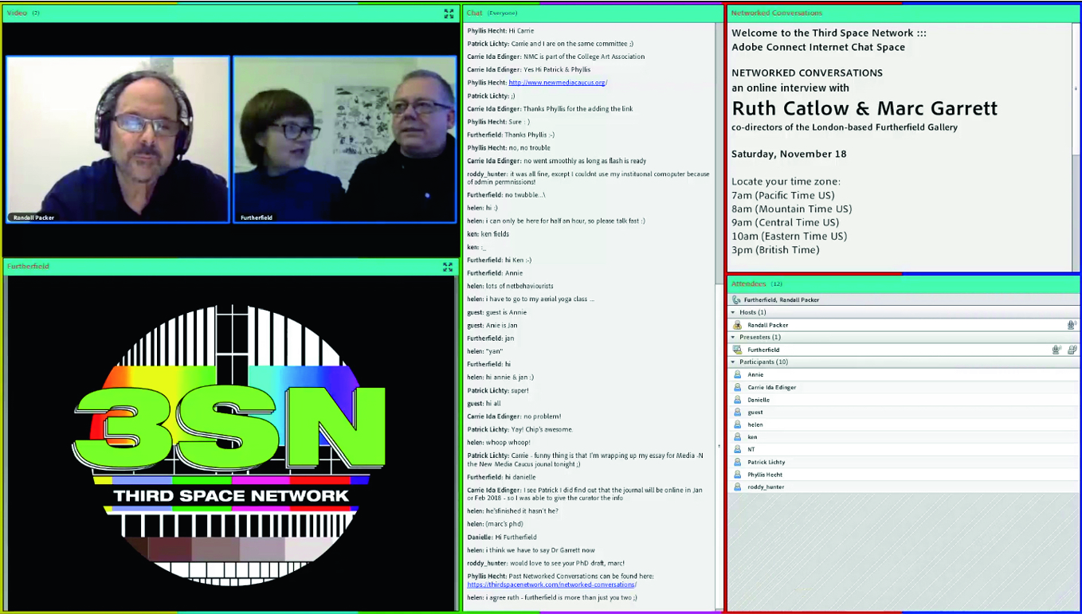This screenshot has height=614, width=1082.
Task: Click Furtherfield's microphone status icon
Action: tap(1057, 350)
